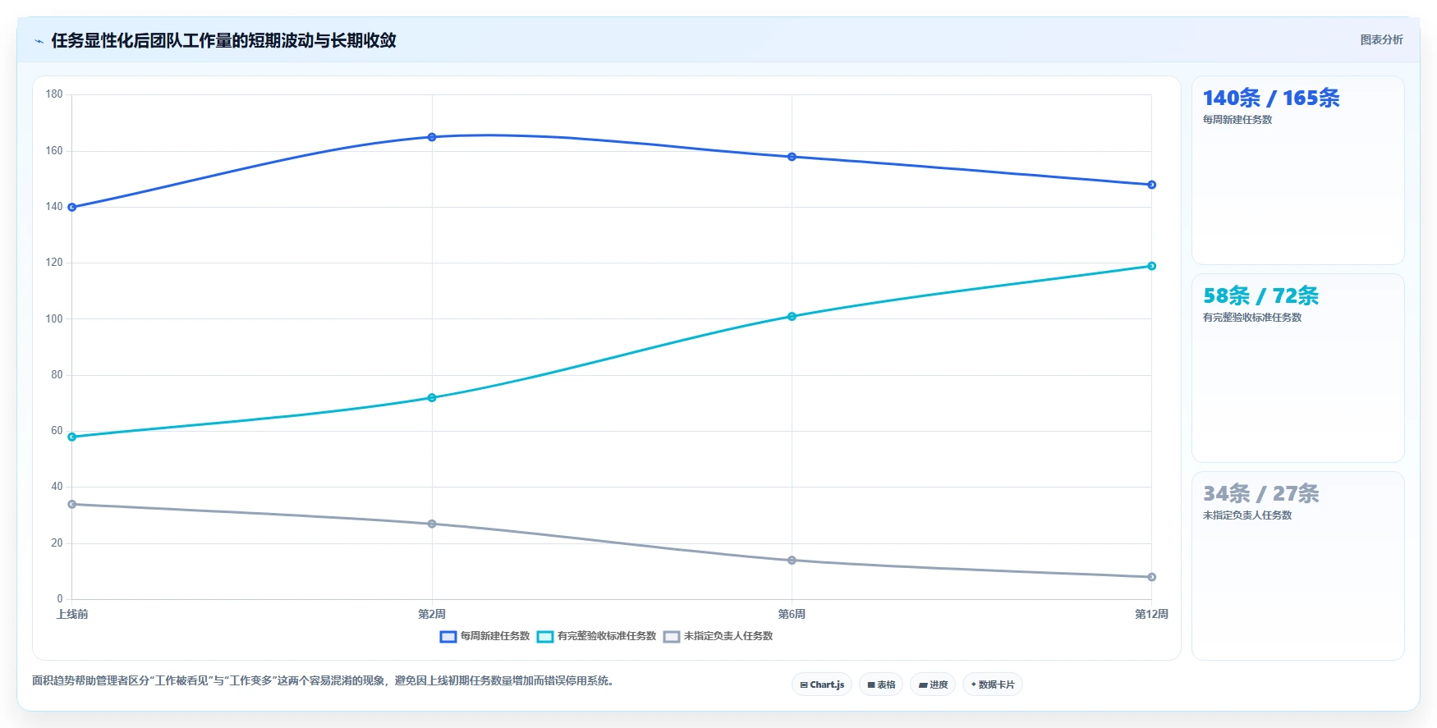Click the 第6周 x-axis label
1437x728 pixels.
click(792, 614)
